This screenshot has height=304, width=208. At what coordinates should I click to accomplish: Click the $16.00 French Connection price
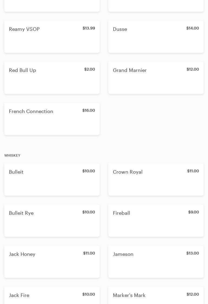pyautogui.click(x=89, y=110)
